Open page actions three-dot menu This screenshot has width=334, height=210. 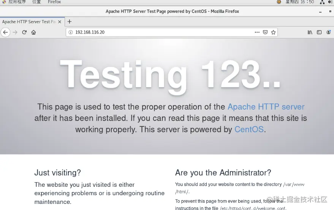[257, 32]
